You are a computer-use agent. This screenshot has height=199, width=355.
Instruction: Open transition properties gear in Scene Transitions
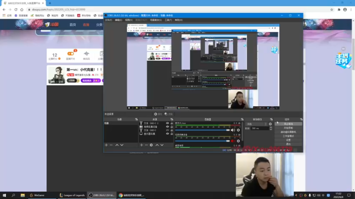pyautogui.click(x=270, y=124)
